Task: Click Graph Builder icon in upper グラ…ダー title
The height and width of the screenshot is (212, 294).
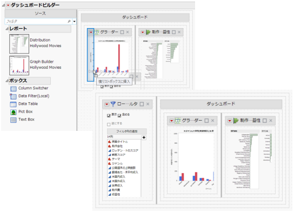Action: tap(97, 32)
